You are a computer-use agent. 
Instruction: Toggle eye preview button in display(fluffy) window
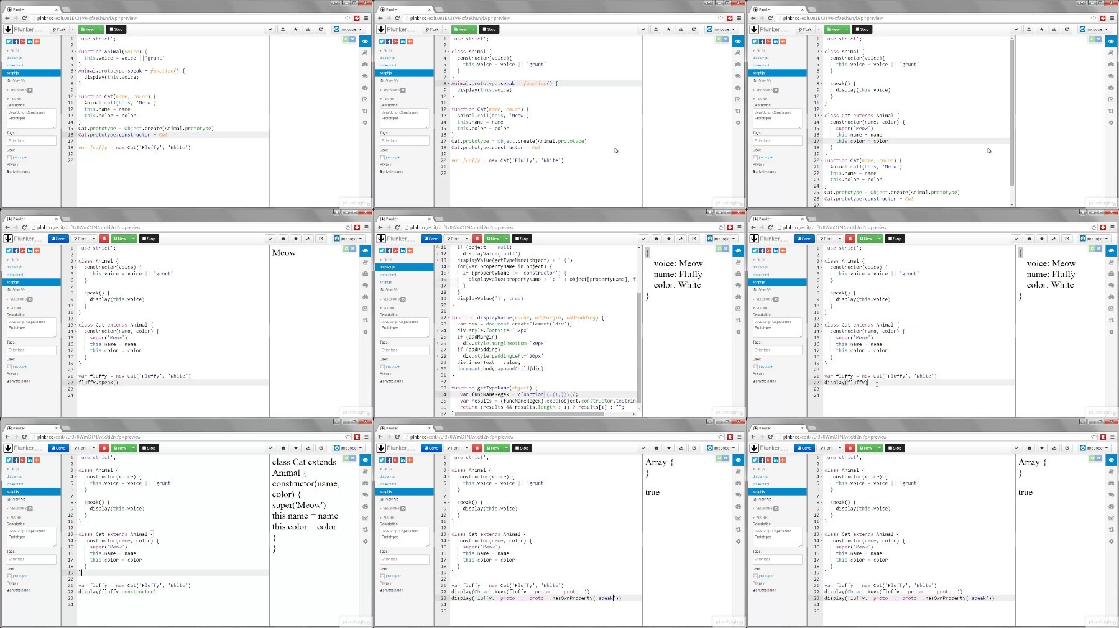[1112, 250]
